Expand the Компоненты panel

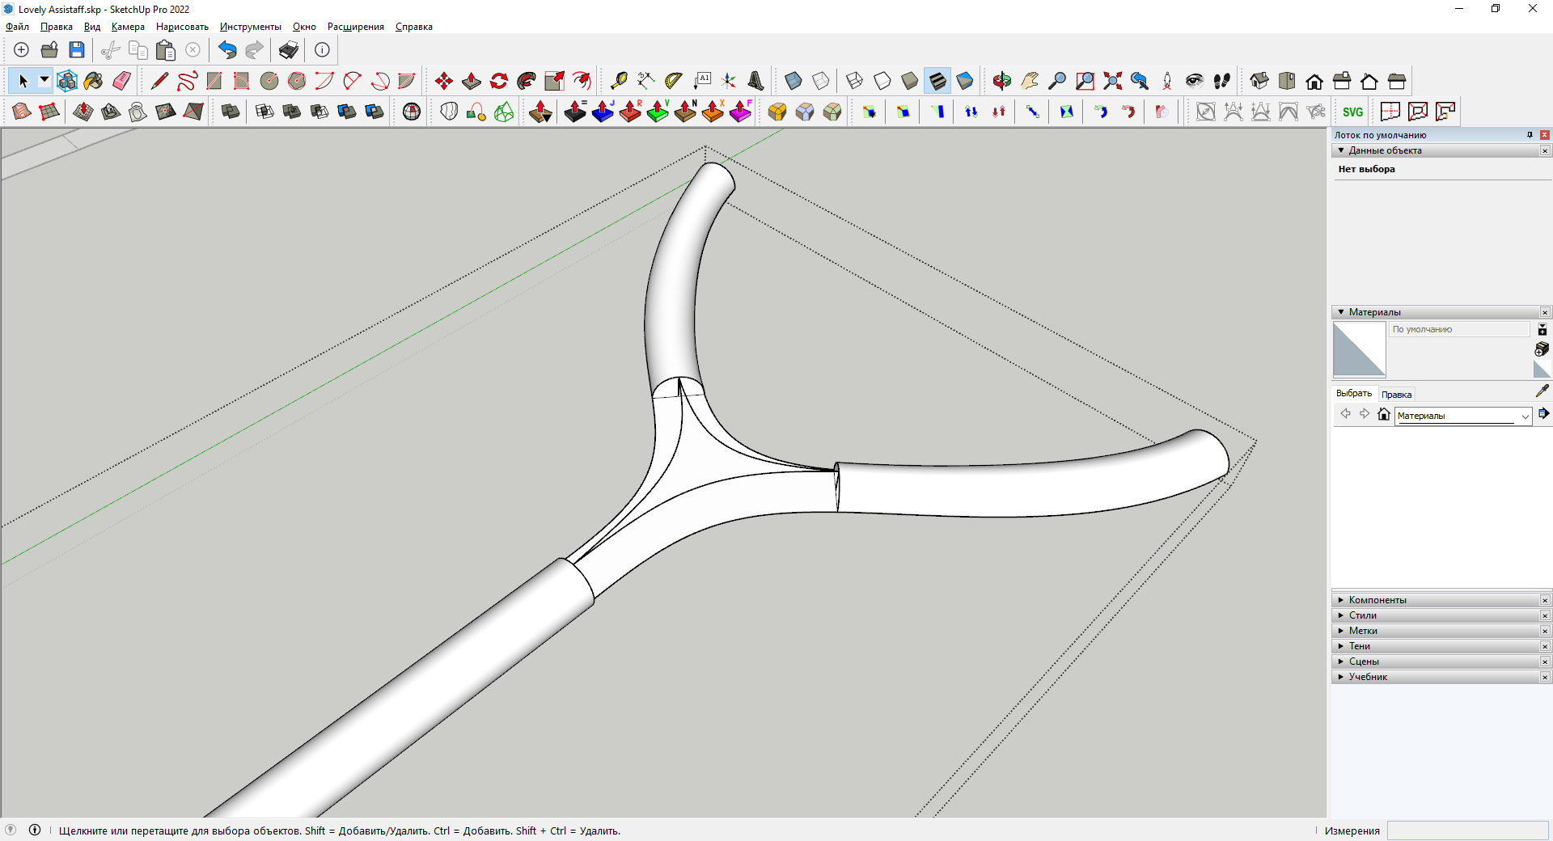[x=1377, y=600]
